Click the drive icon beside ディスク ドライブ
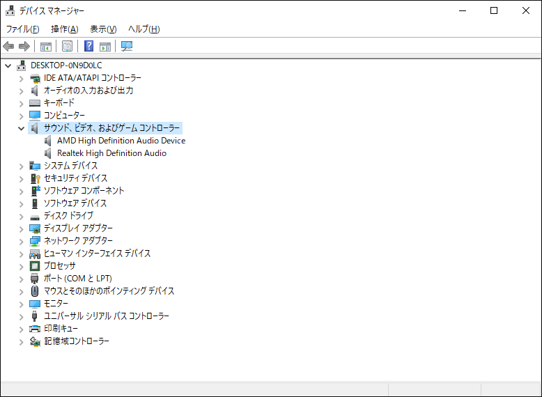542x397 pixels. point(35,218)
